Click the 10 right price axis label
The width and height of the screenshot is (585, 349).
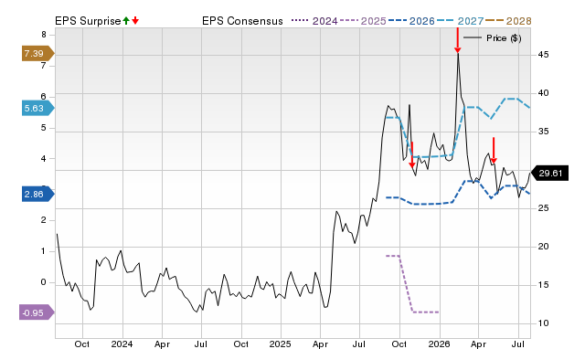point(543,323)
